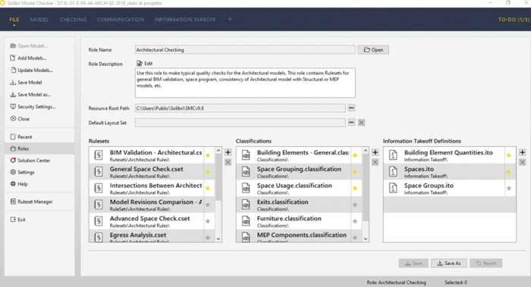Choose Exit in the sidebar
531x287 pixels.
[18, 220]
